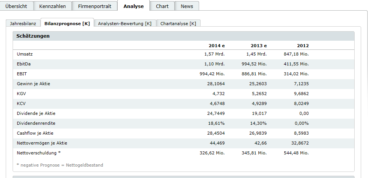Switch to the Kennzahlen tab
This screenshot has width=368, height=178.
(x=52, y=6)
